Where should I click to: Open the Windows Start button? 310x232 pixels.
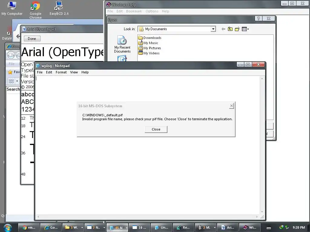pyautogui.click(x=7, y=228)
